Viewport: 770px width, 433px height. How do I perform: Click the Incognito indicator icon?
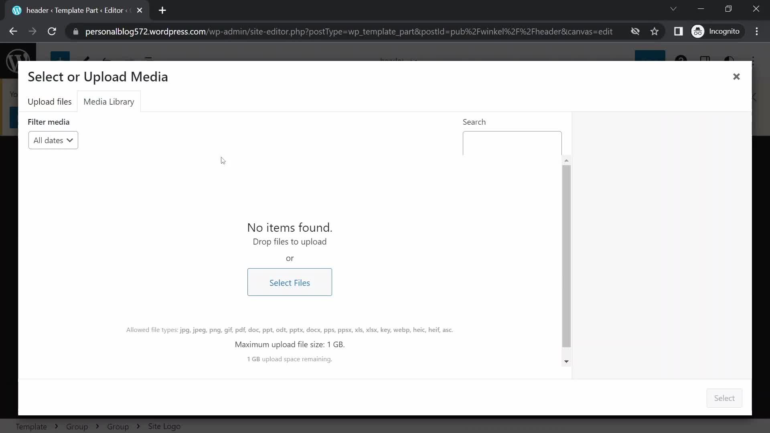point(698,31)
